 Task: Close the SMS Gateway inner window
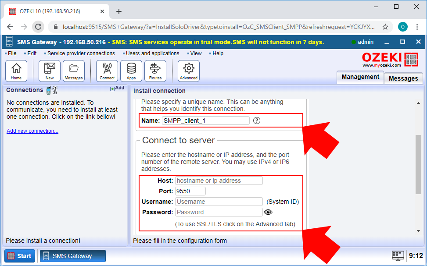[419, 42]
